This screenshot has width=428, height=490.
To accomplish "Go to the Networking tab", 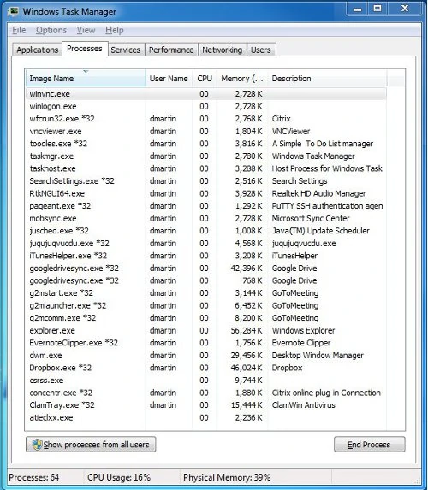I will [x=223, y=50].
